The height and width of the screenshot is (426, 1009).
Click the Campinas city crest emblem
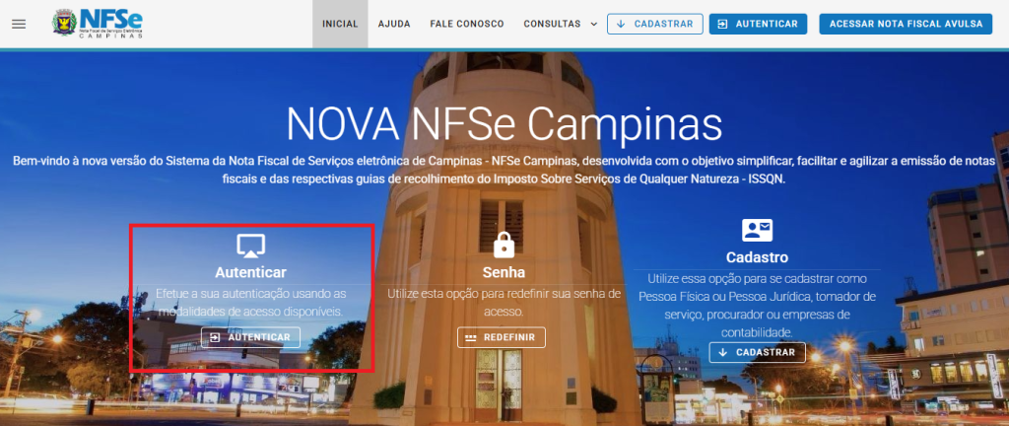64,23
